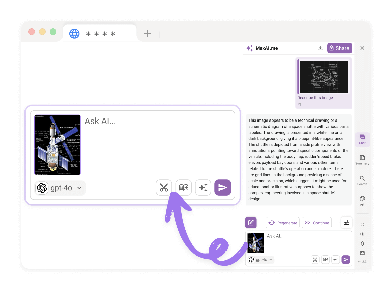Click the notification bell icon
The width and height of the screenshot is (392, 290).
tap(362, 243)
